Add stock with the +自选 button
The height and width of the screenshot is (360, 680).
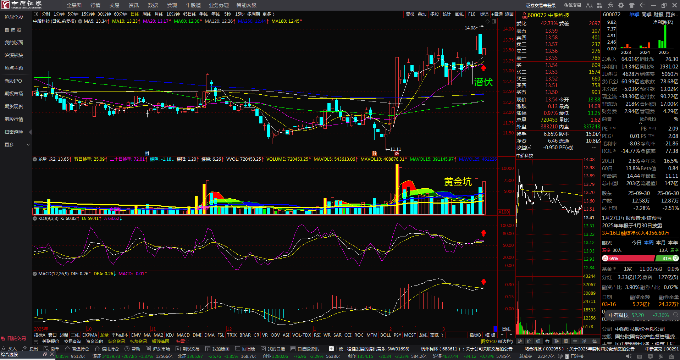click(x=497, y=14)
